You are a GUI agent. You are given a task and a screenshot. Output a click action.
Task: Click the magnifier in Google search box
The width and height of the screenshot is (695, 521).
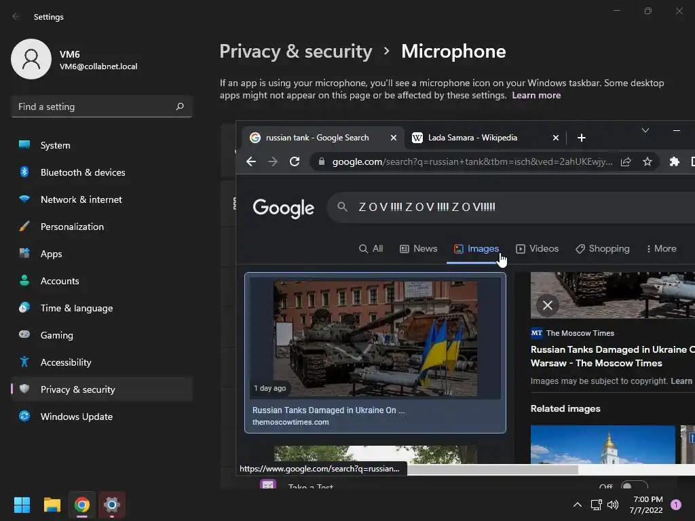click(x=342, y=206)
